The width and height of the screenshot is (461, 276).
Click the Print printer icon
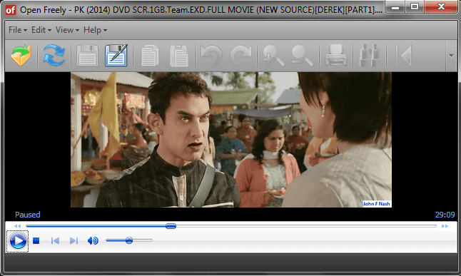point(336,55)
